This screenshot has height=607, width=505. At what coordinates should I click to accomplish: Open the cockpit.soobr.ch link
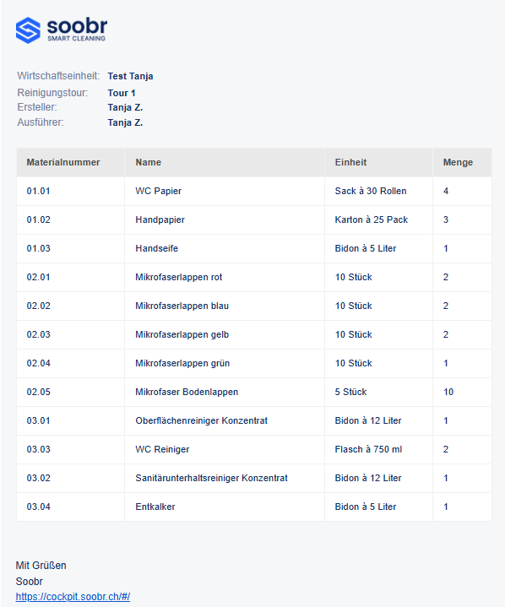tap(73, 597)
